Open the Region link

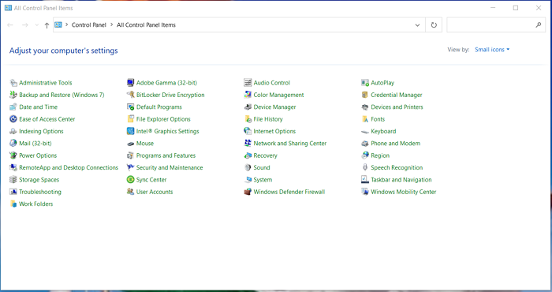(x=380, y=155)
